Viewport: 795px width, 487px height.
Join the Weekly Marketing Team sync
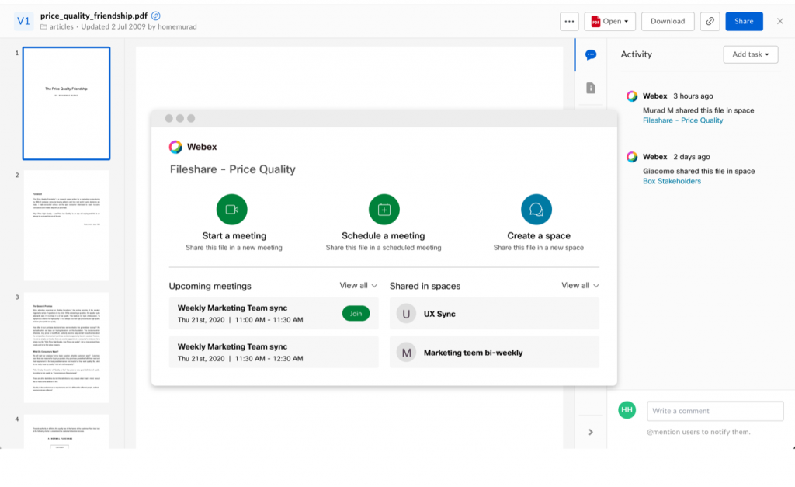point(356,312)
